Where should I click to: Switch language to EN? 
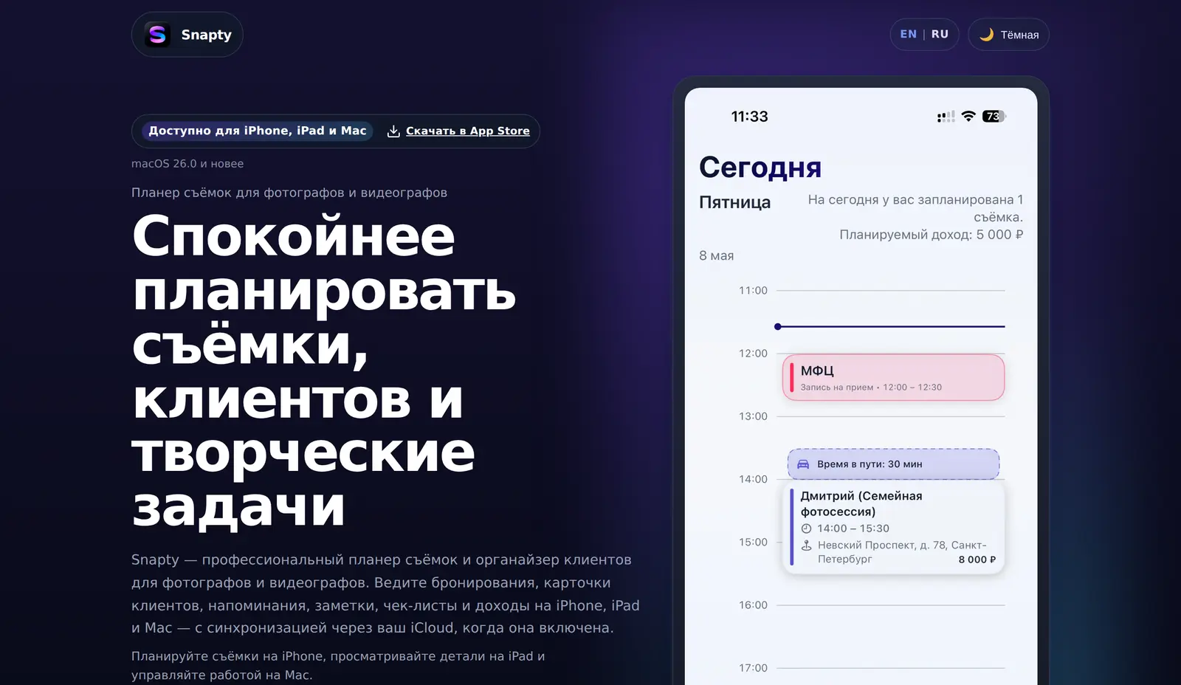(x=908, y=34)
